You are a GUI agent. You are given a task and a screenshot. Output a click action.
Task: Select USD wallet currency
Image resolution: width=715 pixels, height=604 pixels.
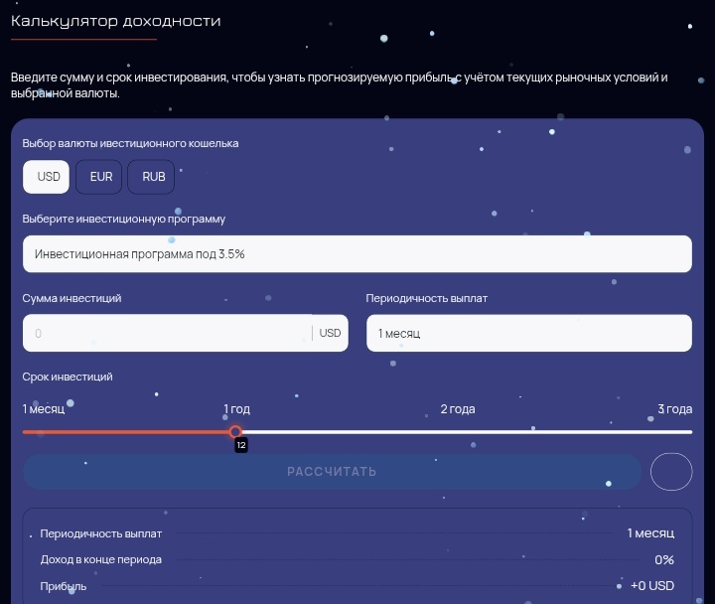tap(48, 177)
